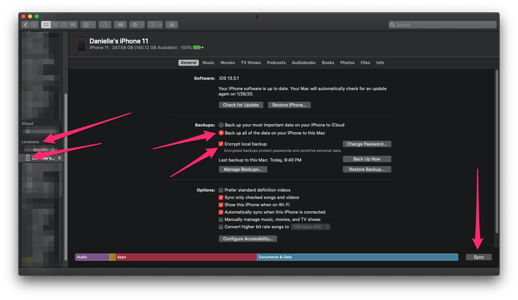Click the New Folder icon
Screen dimensions: 518x300
coord(172,25)
